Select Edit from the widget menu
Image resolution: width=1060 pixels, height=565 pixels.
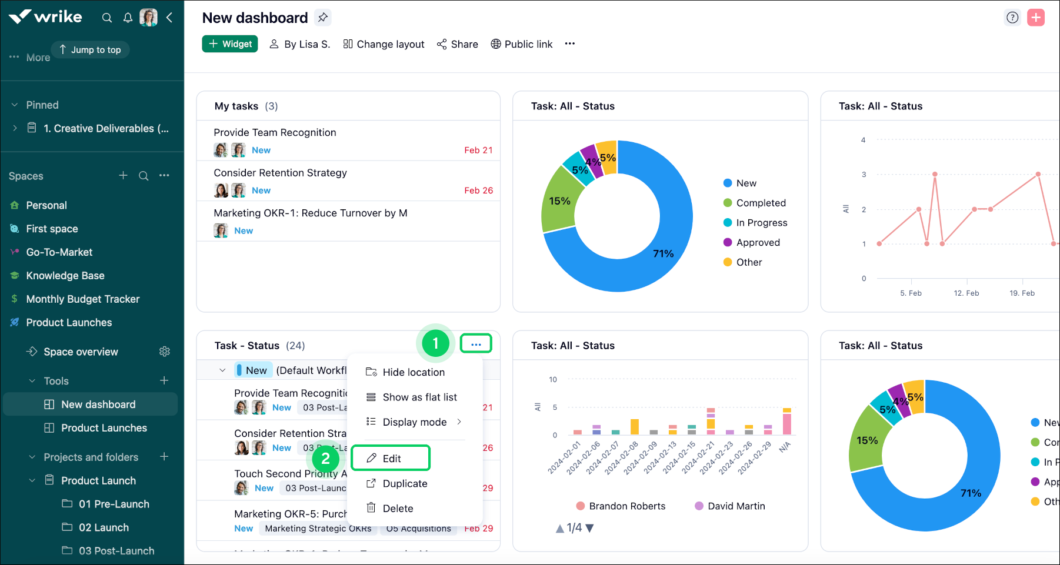tap(391, 459)
